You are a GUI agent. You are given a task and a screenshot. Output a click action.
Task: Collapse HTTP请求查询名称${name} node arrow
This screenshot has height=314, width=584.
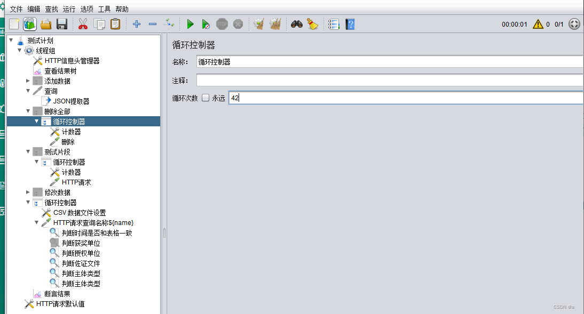[x=36, y=222]
